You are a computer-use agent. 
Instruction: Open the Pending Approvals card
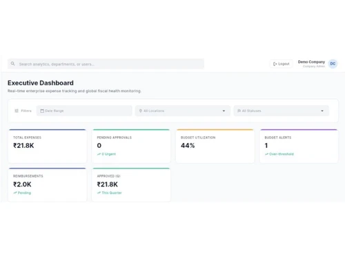(131, 146)
